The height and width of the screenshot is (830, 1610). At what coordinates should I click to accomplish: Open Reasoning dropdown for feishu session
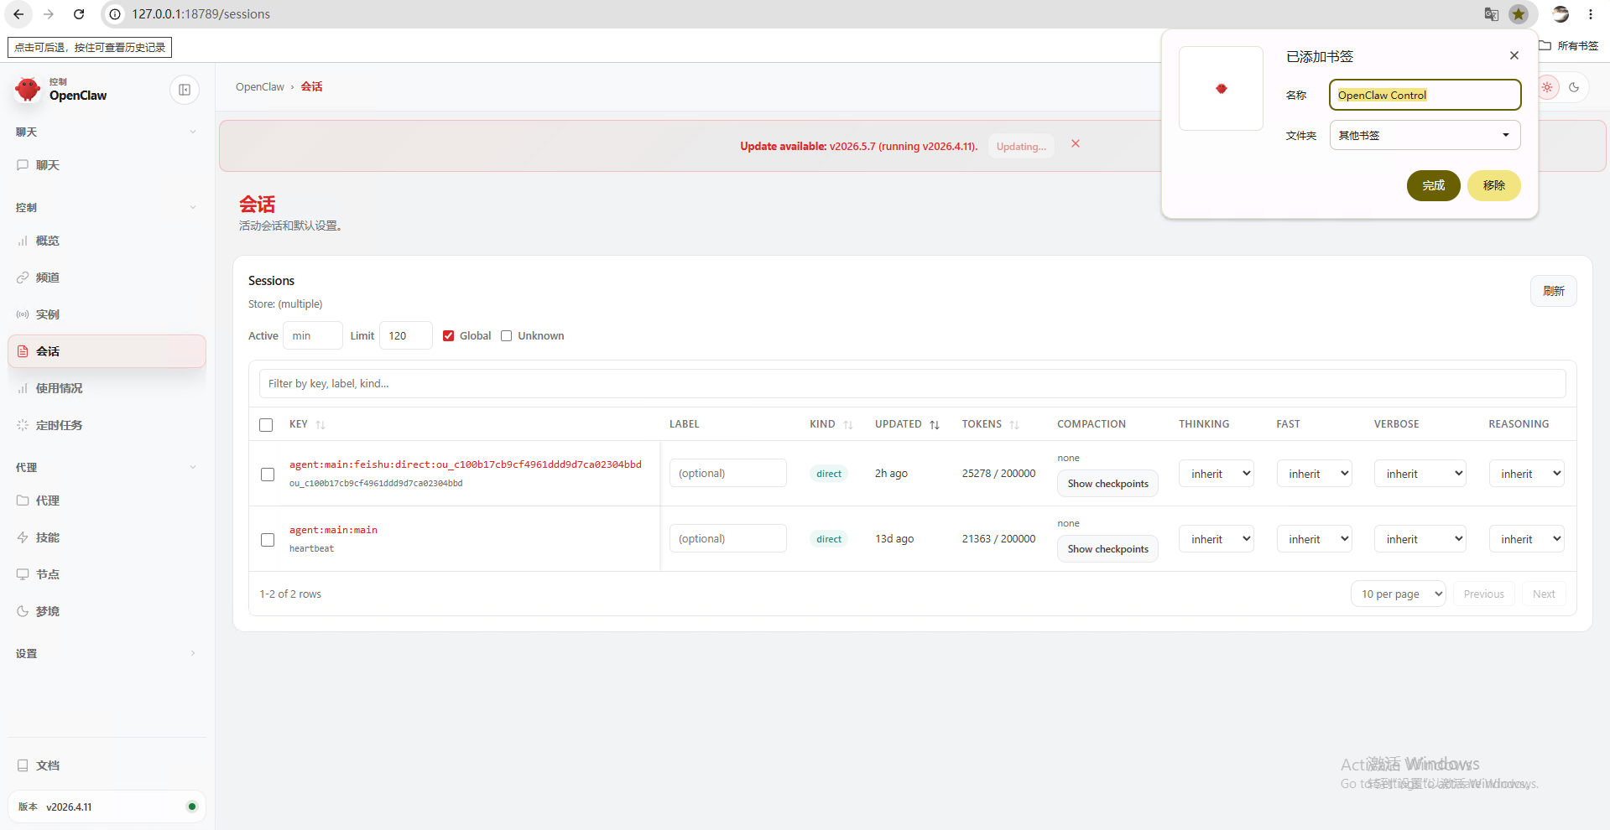pyautogui.click(x=1527, y=474)
